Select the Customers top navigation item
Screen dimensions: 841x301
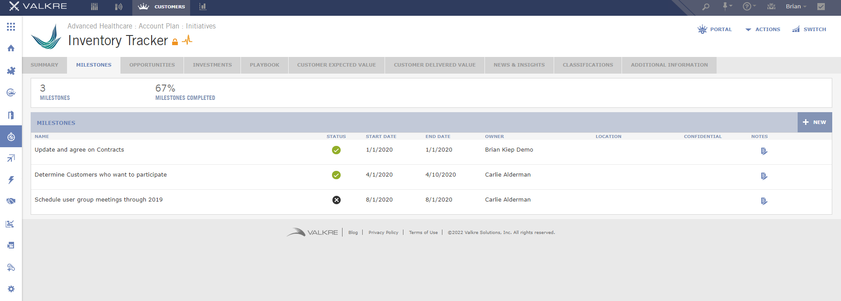pos(162,7)
